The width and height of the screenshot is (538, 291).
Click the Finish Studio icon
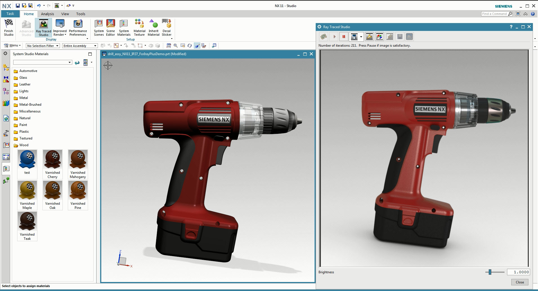(x=8, y=27)
